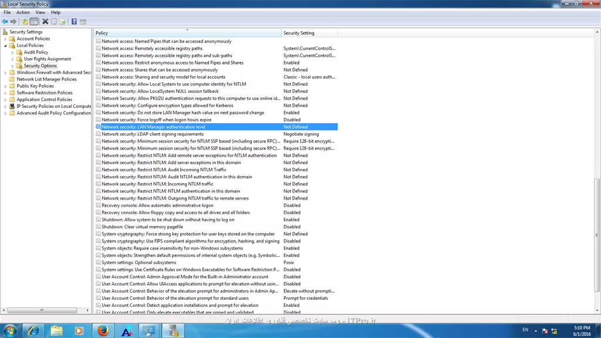Viewport: 601px width, 338px height.
Task: Expand the Public Key Policies node
Action: tap(5, 86)
